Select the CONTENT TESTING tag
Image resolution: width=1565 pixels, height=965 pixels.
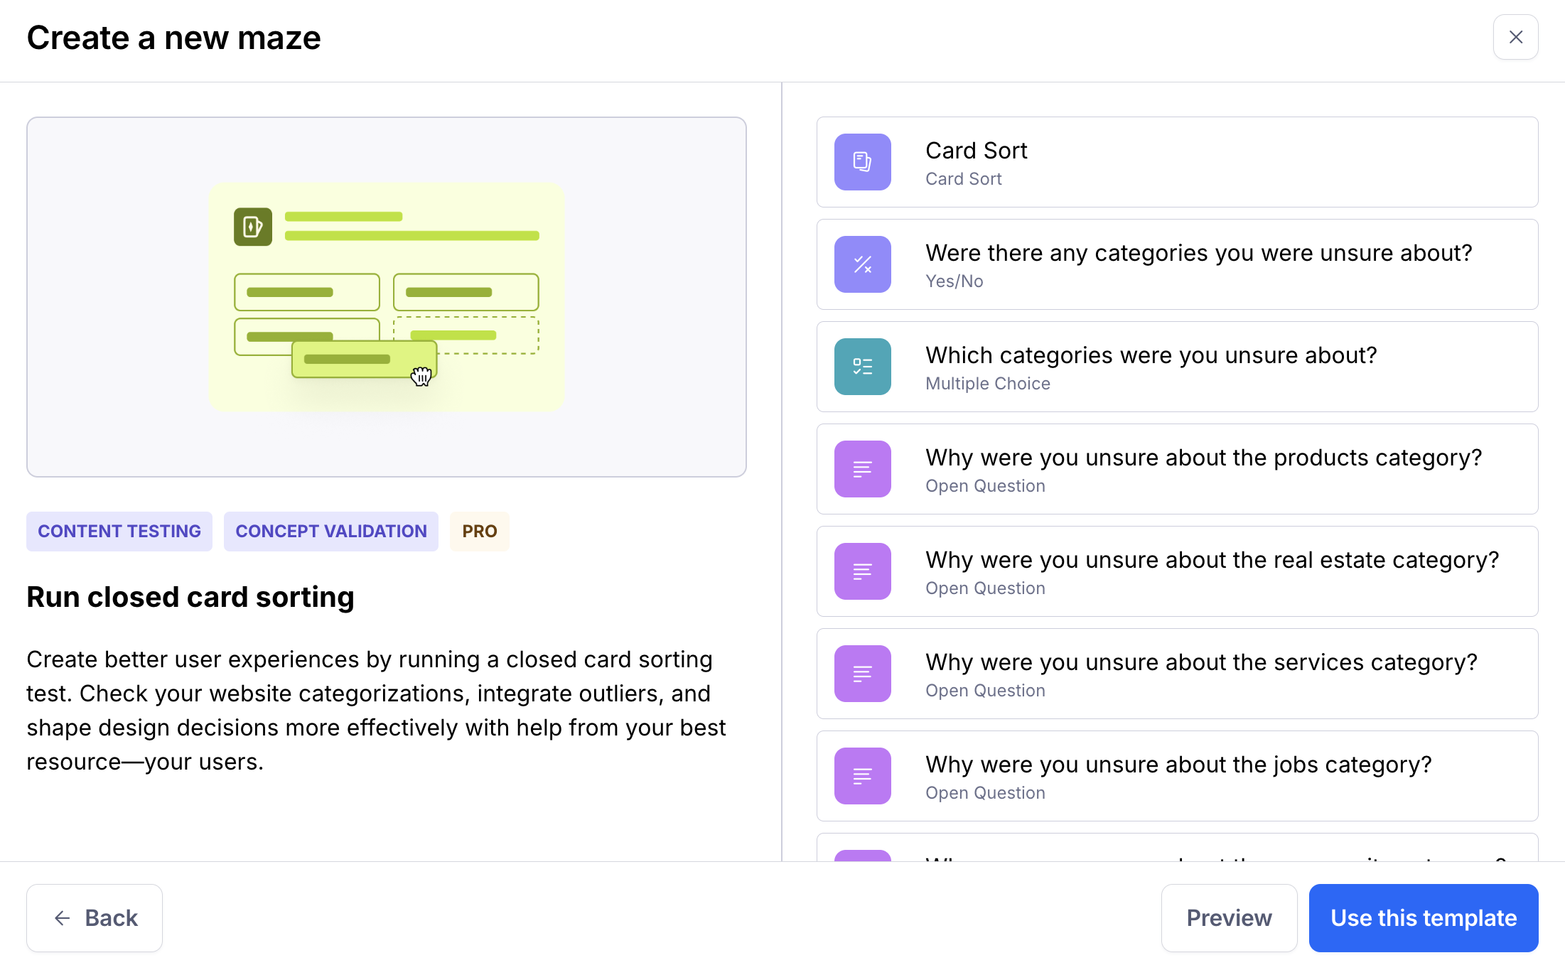tap(119, 531)
